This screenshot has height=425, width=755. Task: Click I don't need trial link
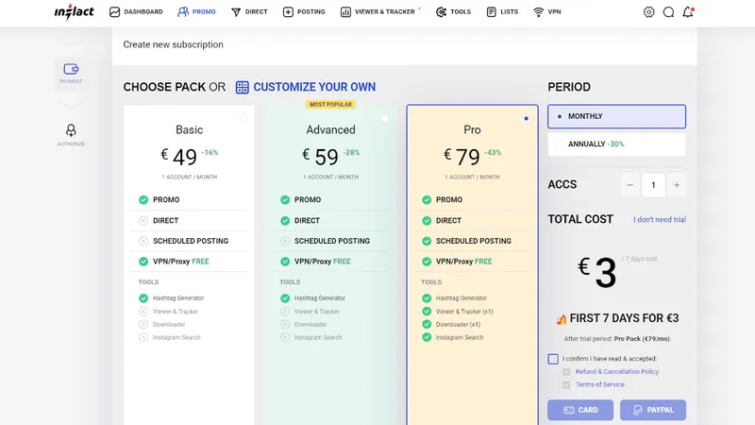pyautogui.click(x=660, y=220)
